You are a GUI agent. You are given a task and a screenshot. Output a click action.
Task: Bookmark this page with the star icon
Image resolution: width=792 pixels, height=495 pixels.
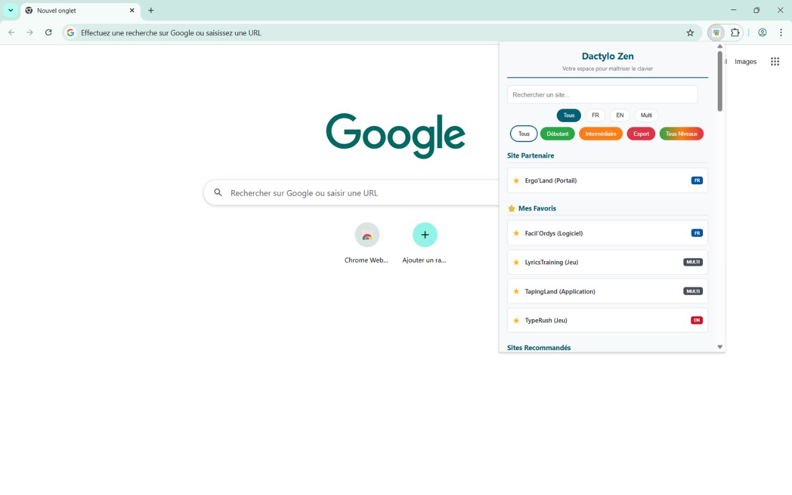pyautogui.click(x=691, y=33)
